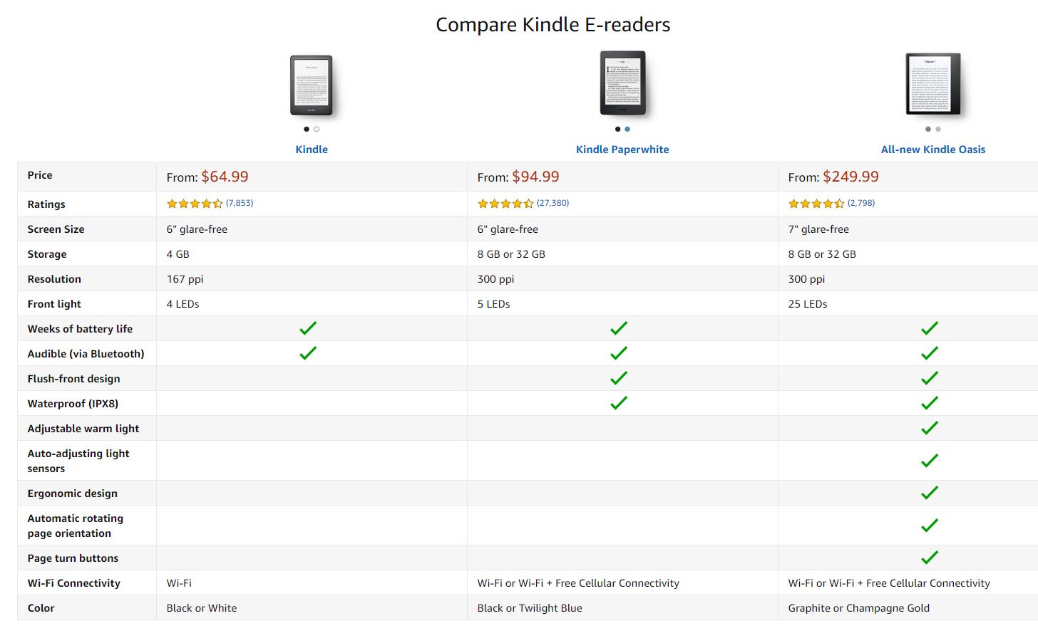Viewport: 1038px width, 643px height.
Task: Open the Kindle Paperwhite product link
Action: 622,150
